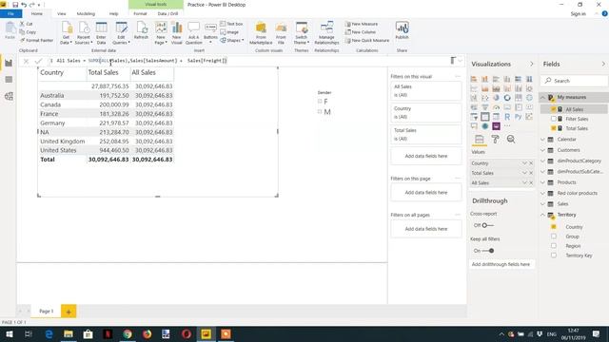609x342 pixels.
Task: Commit the formula with the checkmark icon
Action: [x=38, y=61]
